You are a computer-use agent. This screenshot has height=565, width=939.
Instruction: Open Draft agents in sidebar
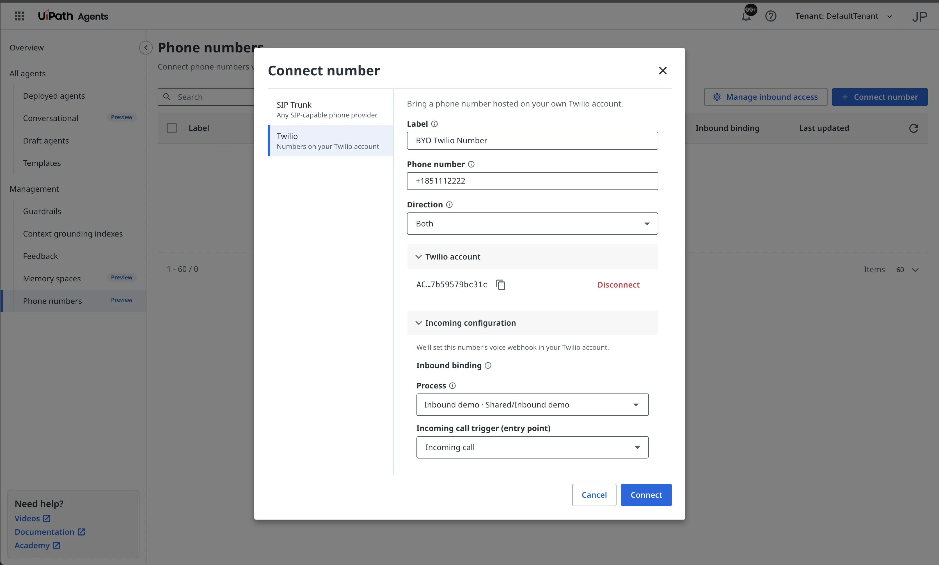coord(46,141)
